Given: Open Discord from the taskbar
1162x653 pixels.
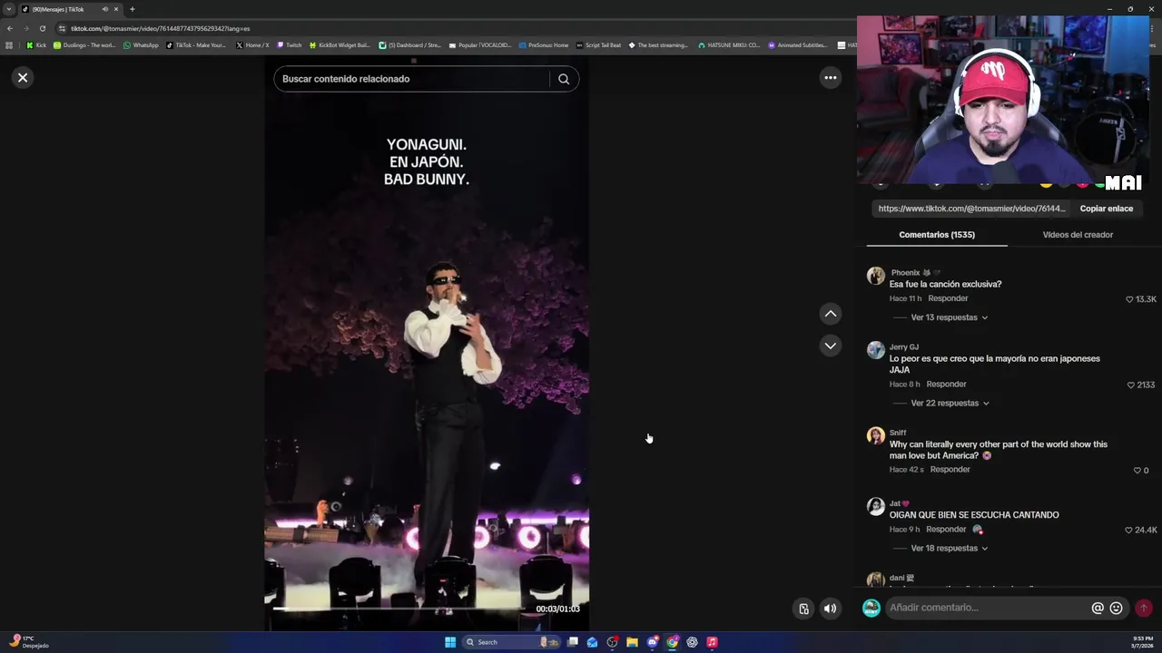Looking at the screenshot, I should (652, 642).
